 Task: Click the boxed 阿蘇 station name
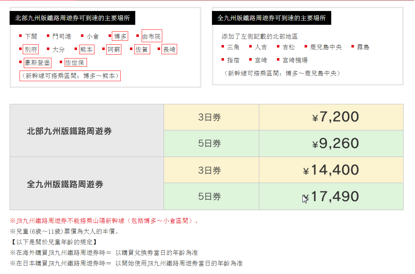click(114, 49)
